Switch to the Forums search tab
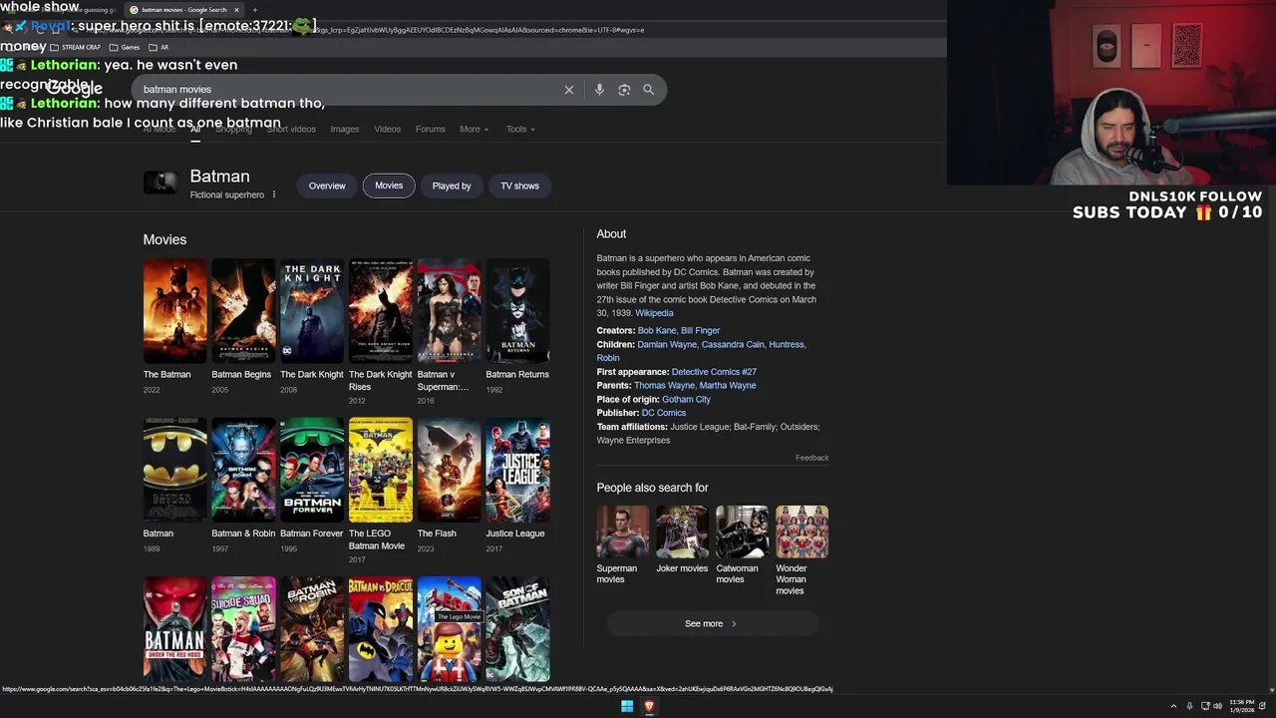 click(x=430, y=130)
